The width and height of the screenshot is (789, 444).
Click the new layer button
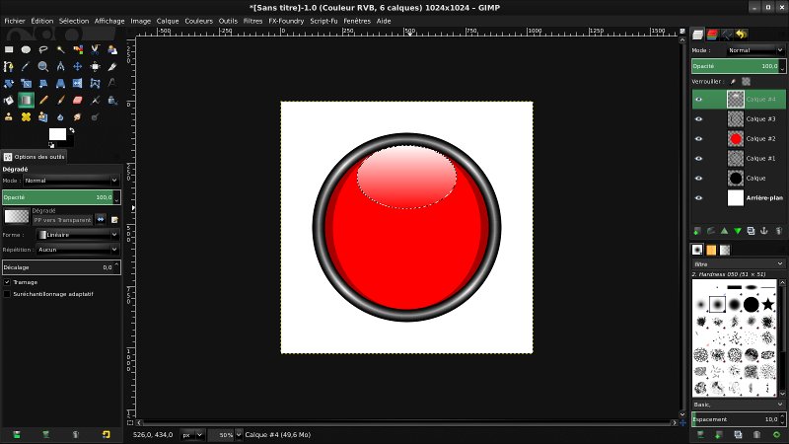pyautogui.click(x=697, y=231)
